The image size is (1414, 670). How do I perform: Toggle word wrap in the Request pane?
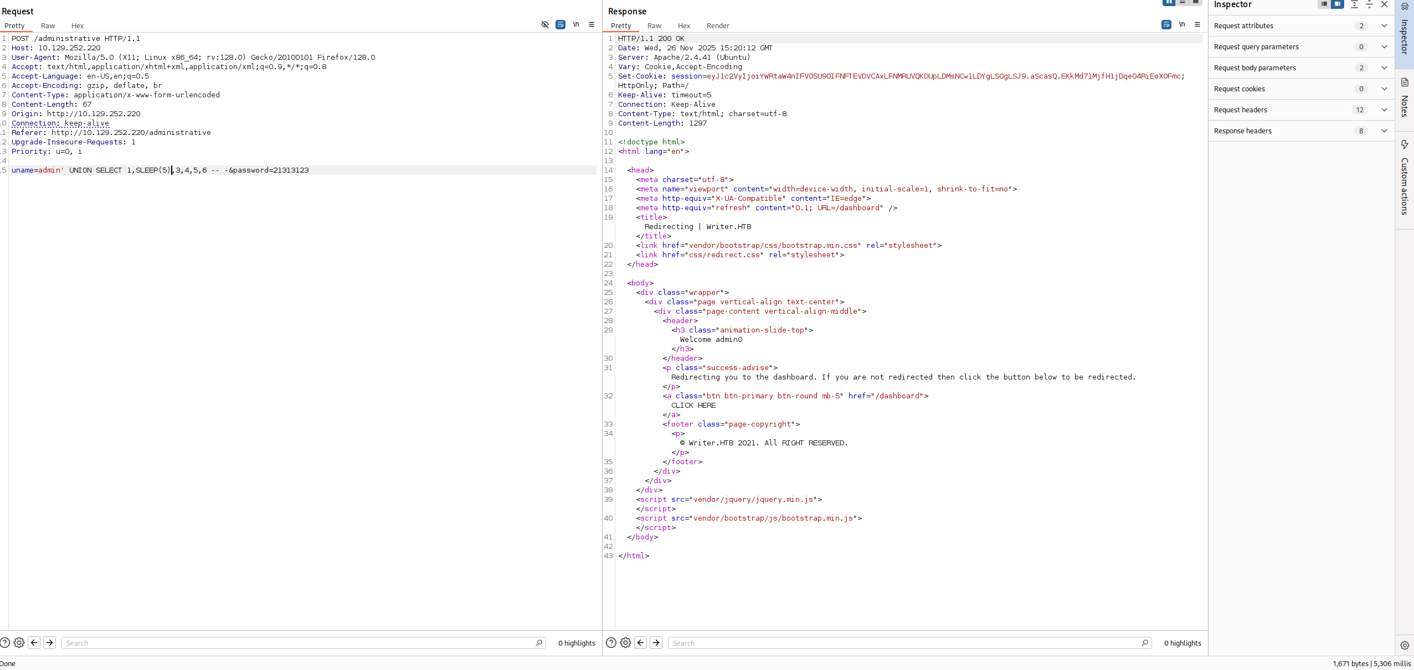pos(561,24)
